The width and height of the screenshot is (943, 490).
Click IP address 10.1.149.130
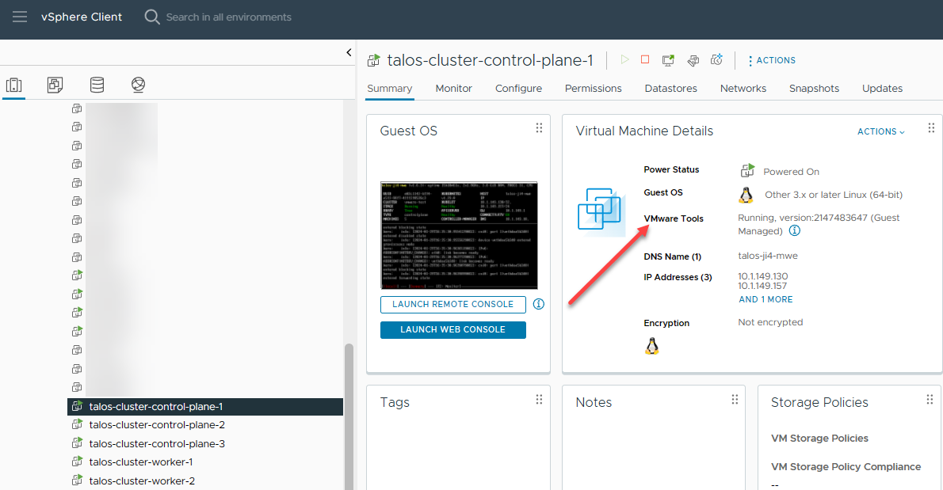coord(762,276)
